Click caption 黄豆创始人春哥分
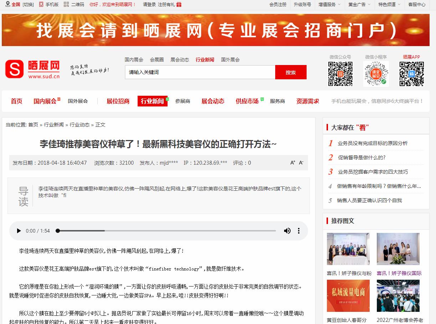 click(x=347, y=320)
